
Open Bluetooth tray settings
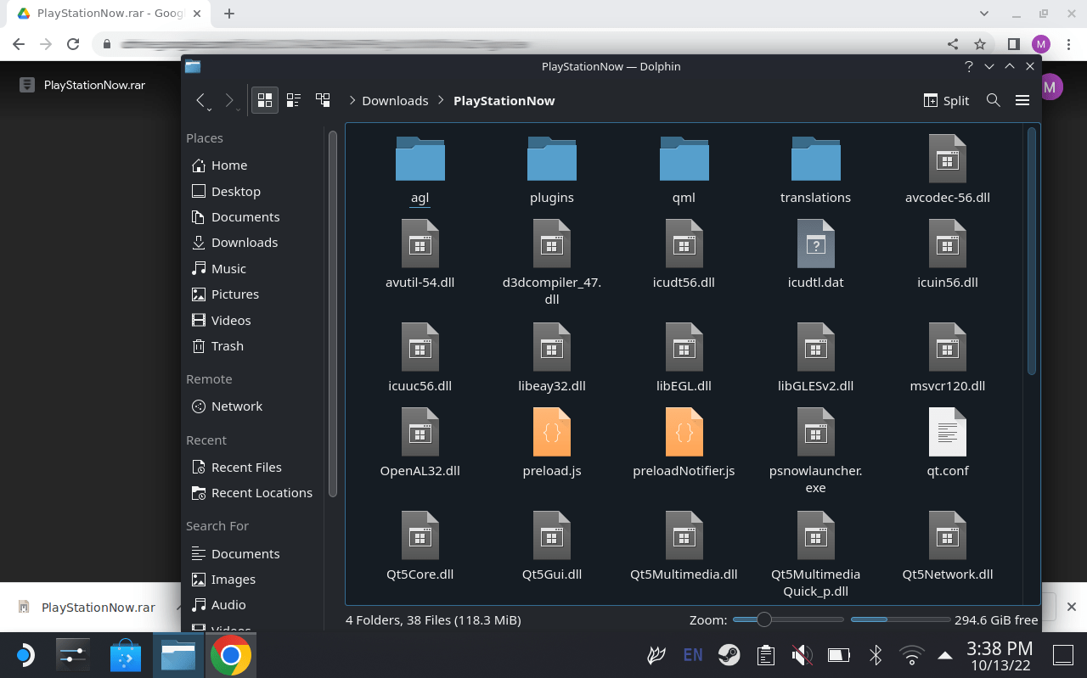click(876, 655)
